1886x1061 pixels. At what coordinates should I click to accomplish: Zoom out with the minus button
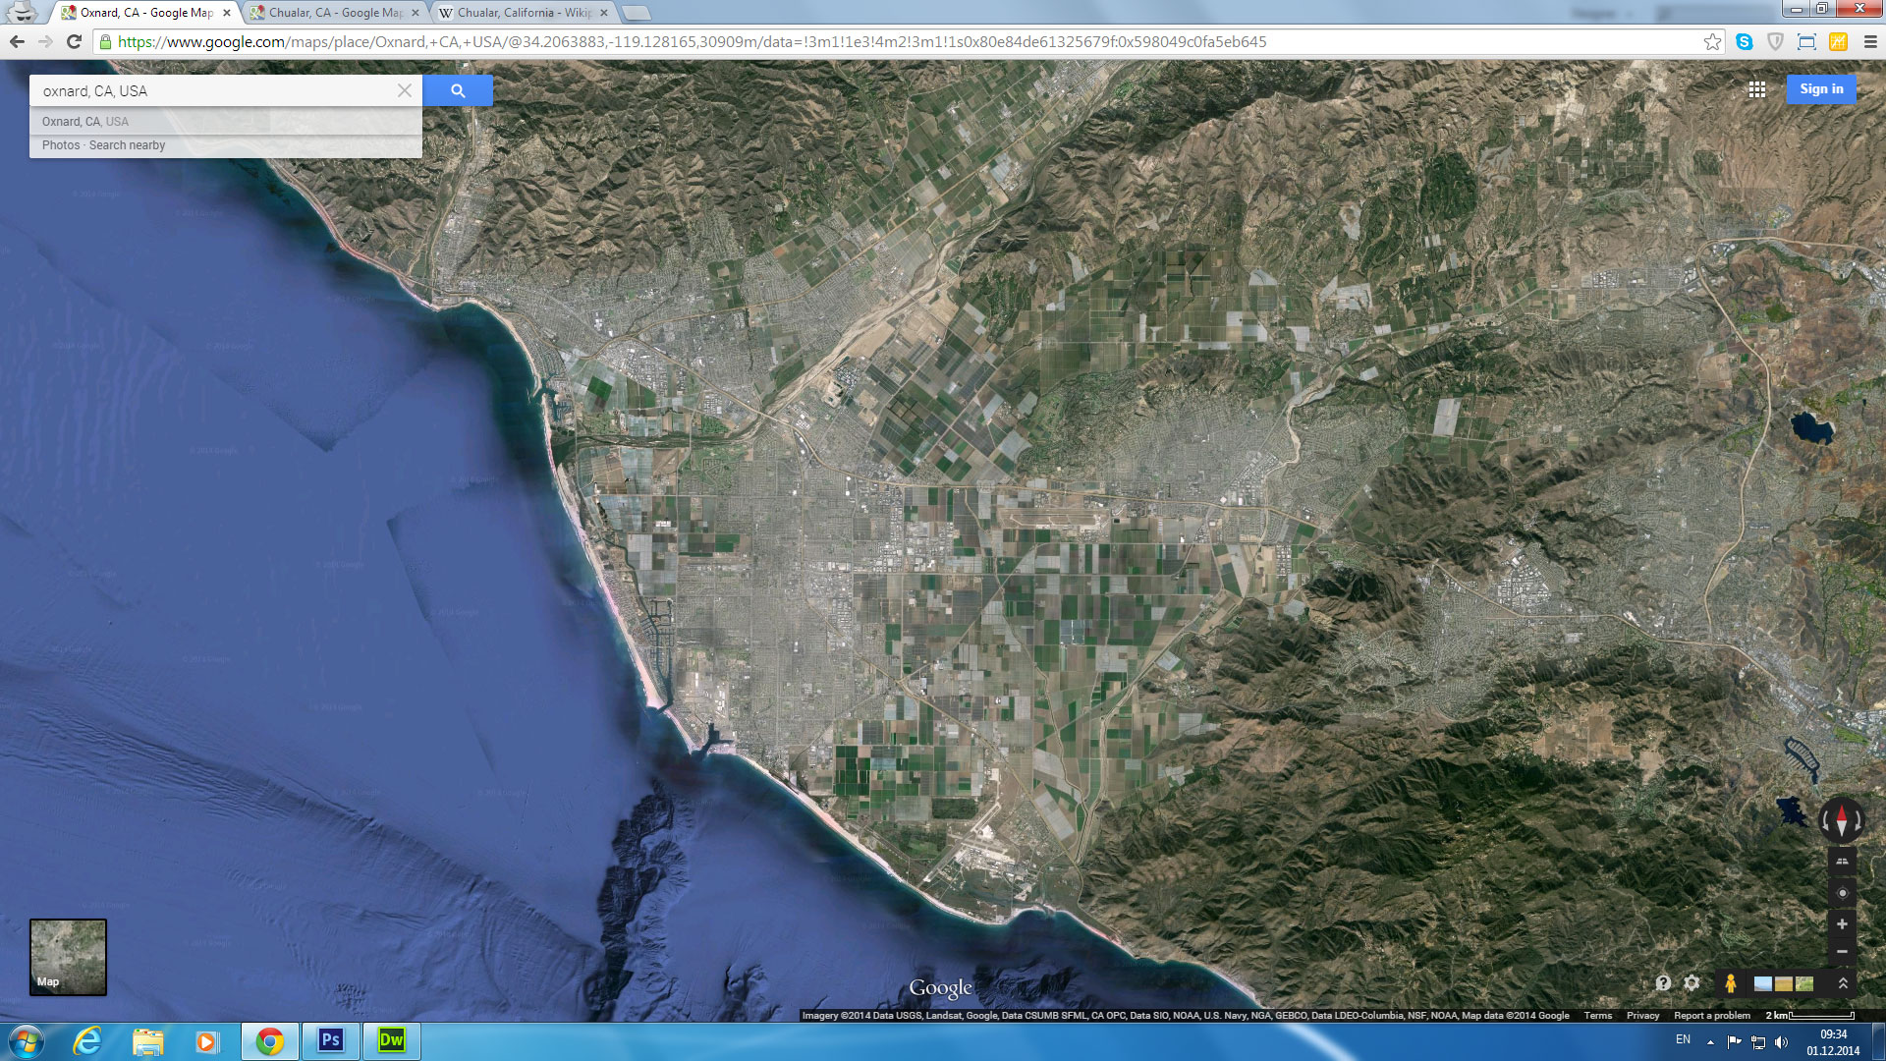coord(1842,951)
